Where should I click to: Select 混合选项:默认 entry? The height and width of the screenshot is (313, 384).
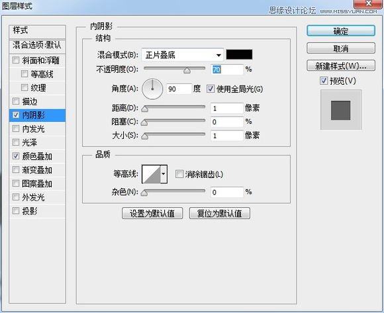(x=37, y=46)
